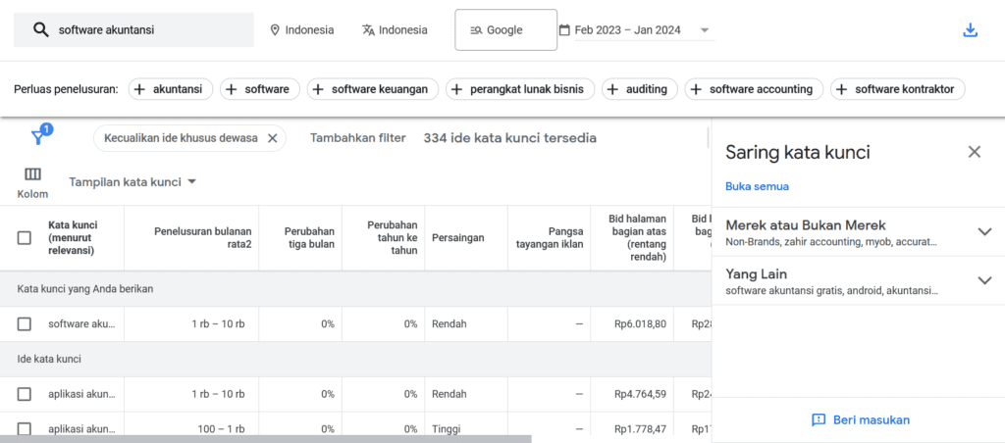1005x443 pixels.
Task: Click the Indonesia language translate icon
Action: pyautogui.click(x=368, y=30)
